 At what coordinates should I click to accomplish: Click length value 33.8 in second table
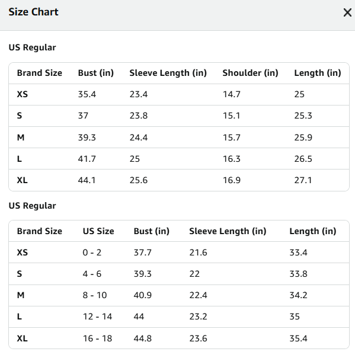(298, 274)
